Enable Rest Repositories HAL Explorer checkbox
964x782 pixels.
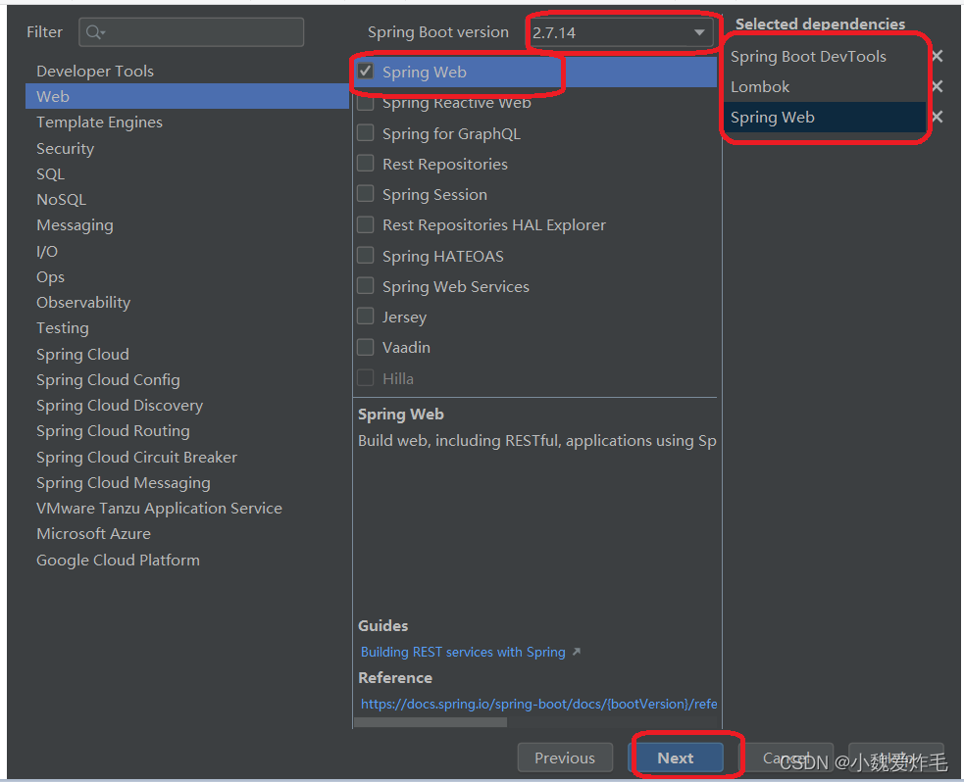click(366, 224)
